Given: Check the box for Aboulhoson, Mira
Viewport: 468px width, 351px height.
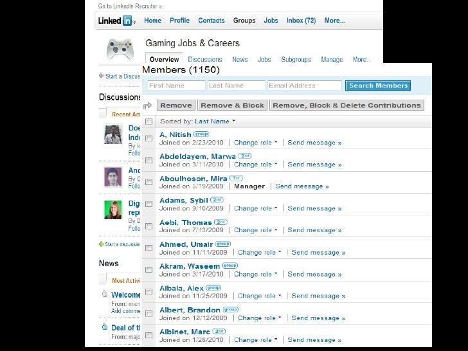Looking at the screenshot, I should 148,182.
